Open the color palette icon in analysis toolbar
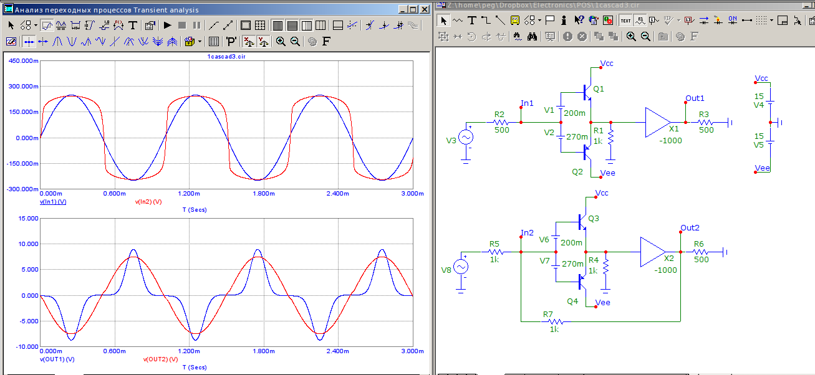The image size is (815, 375). click(x=189, y=42)
